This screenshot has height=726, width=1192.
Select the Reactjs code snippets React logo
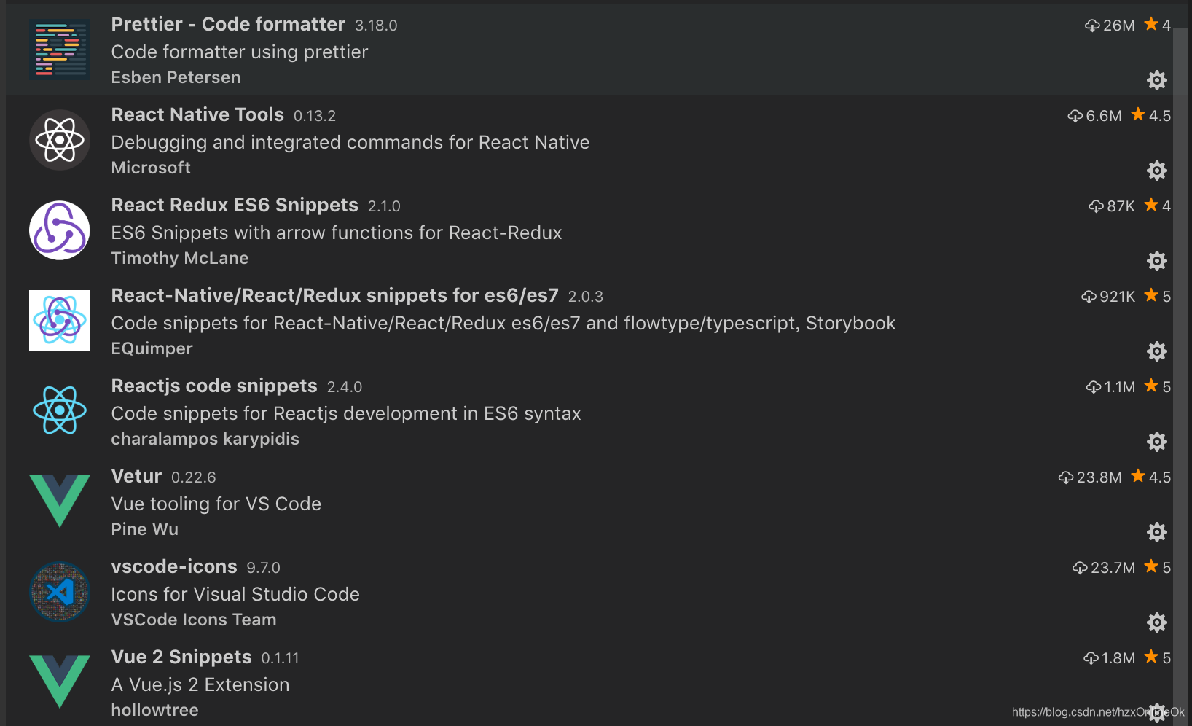click(x=59, y=410)
